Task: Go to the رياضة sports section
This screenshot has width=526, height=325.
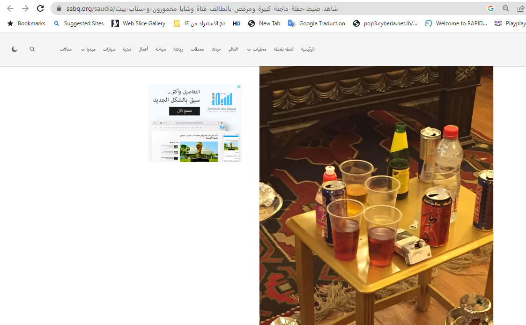Action: (178, 49)
